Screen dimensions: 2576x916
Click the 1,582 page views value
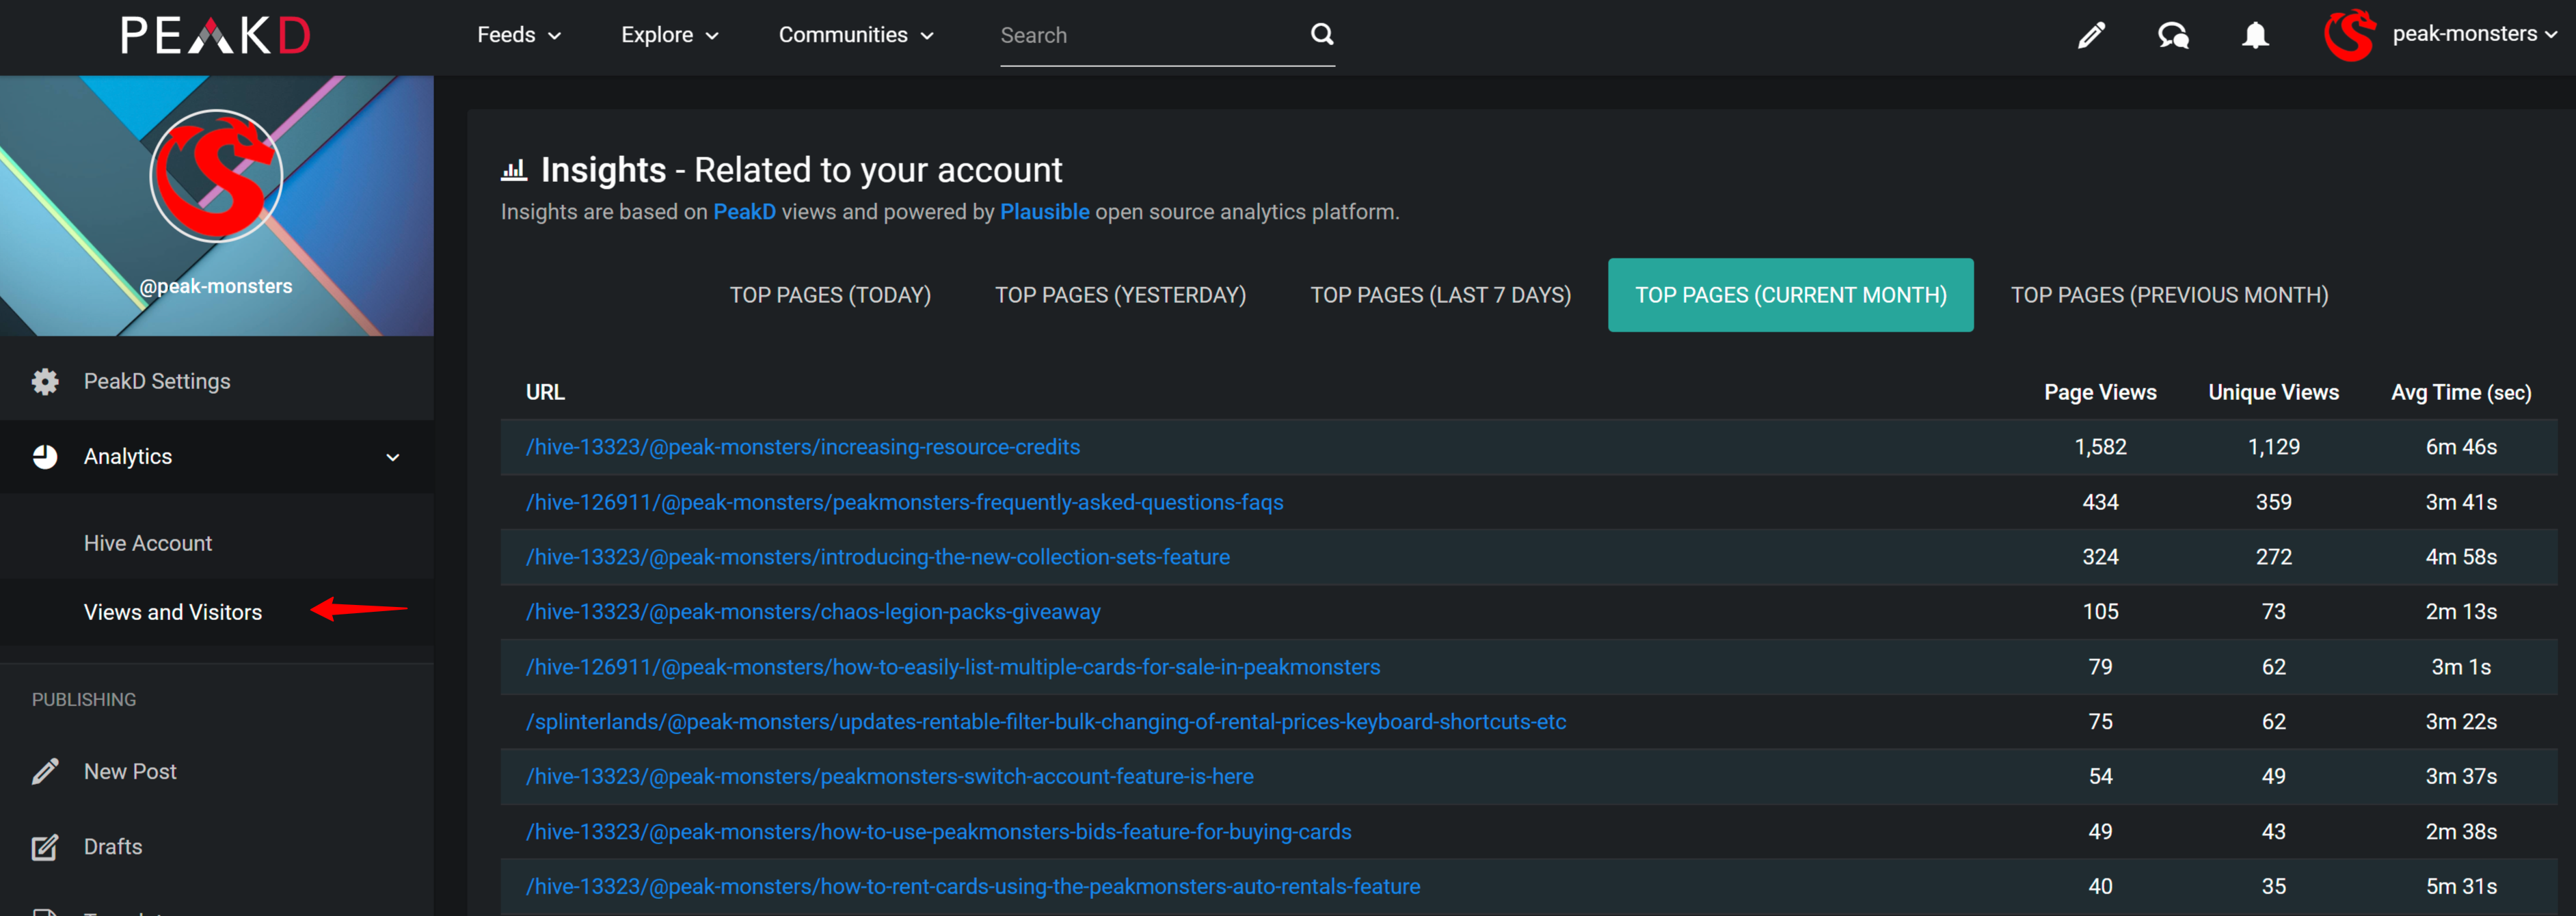[2100, 447]
